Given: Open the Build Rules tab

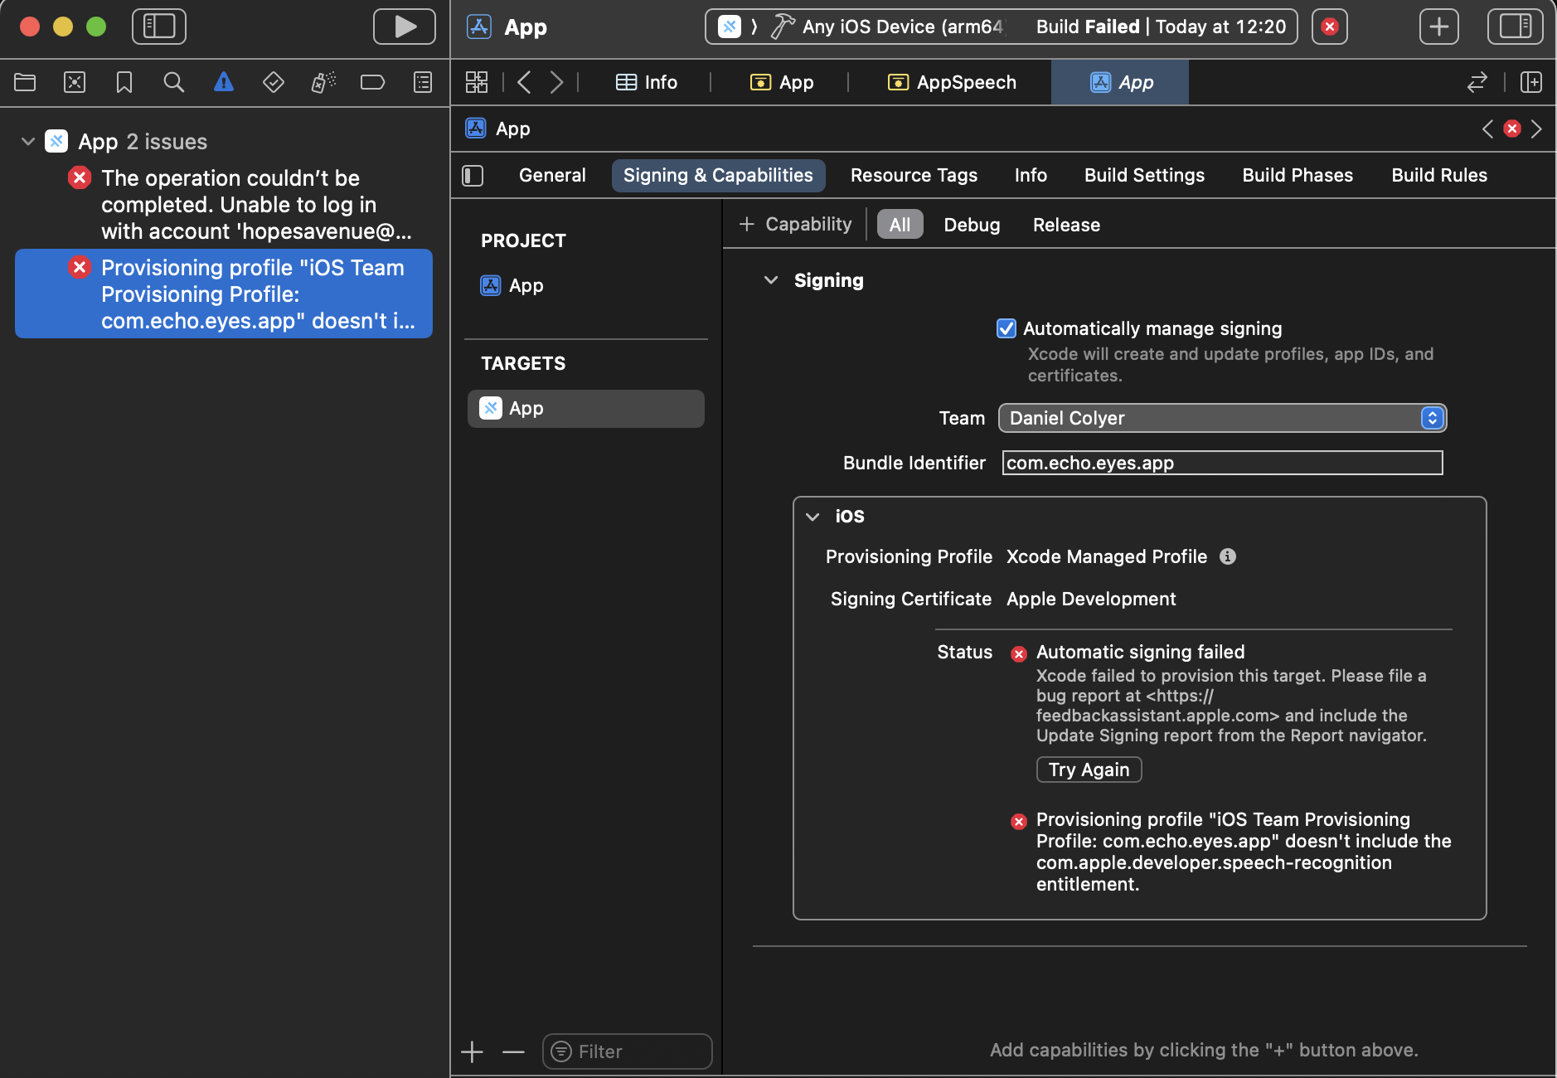Looking at the screenshot, I should (x=1439, y=176).
